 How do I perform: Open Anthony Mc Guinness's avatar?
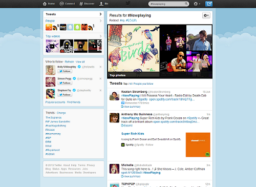[x=114, y=118]
